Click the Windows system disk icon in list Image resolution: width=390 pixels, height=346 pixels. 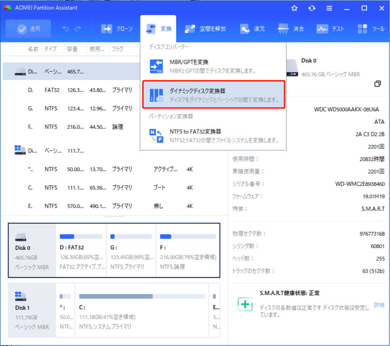tap(20, 150)
